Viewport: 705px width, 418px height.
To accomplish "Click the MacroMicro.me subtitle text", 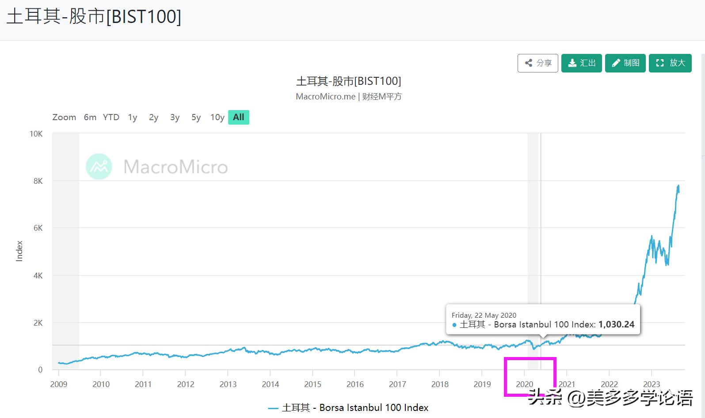I will [325, 97].
